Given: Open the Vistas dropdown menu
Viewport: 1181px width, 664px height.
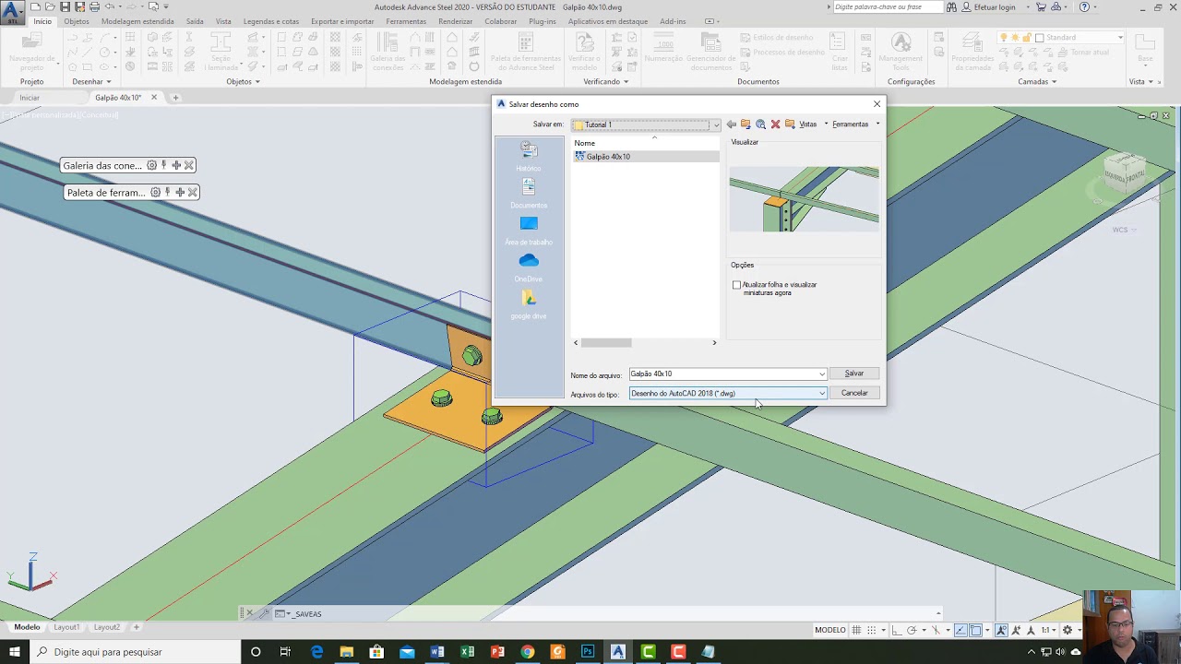Looking at the screenshot, I should 811,125.
